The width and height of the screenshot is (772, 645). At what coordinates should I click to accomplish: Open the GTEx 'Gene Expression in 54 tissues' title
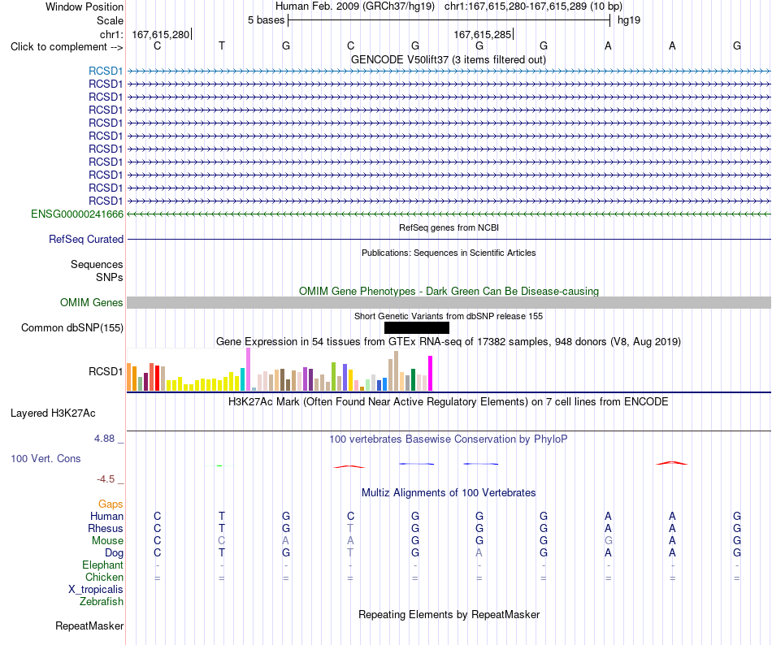[449, 341]
